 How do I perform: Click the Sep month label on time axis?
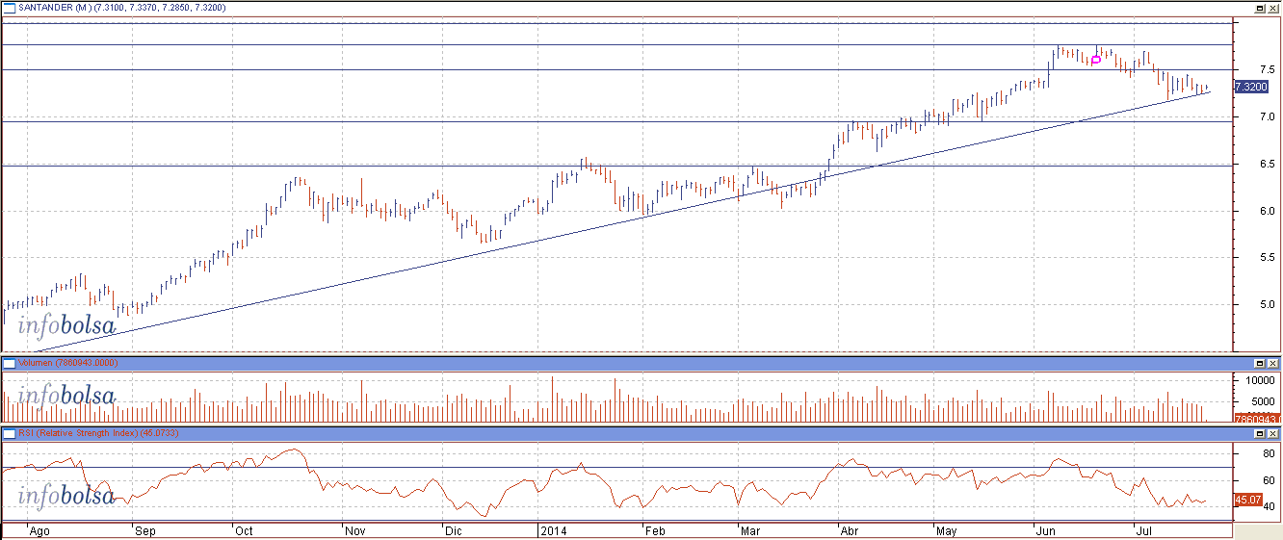(144, 530)
